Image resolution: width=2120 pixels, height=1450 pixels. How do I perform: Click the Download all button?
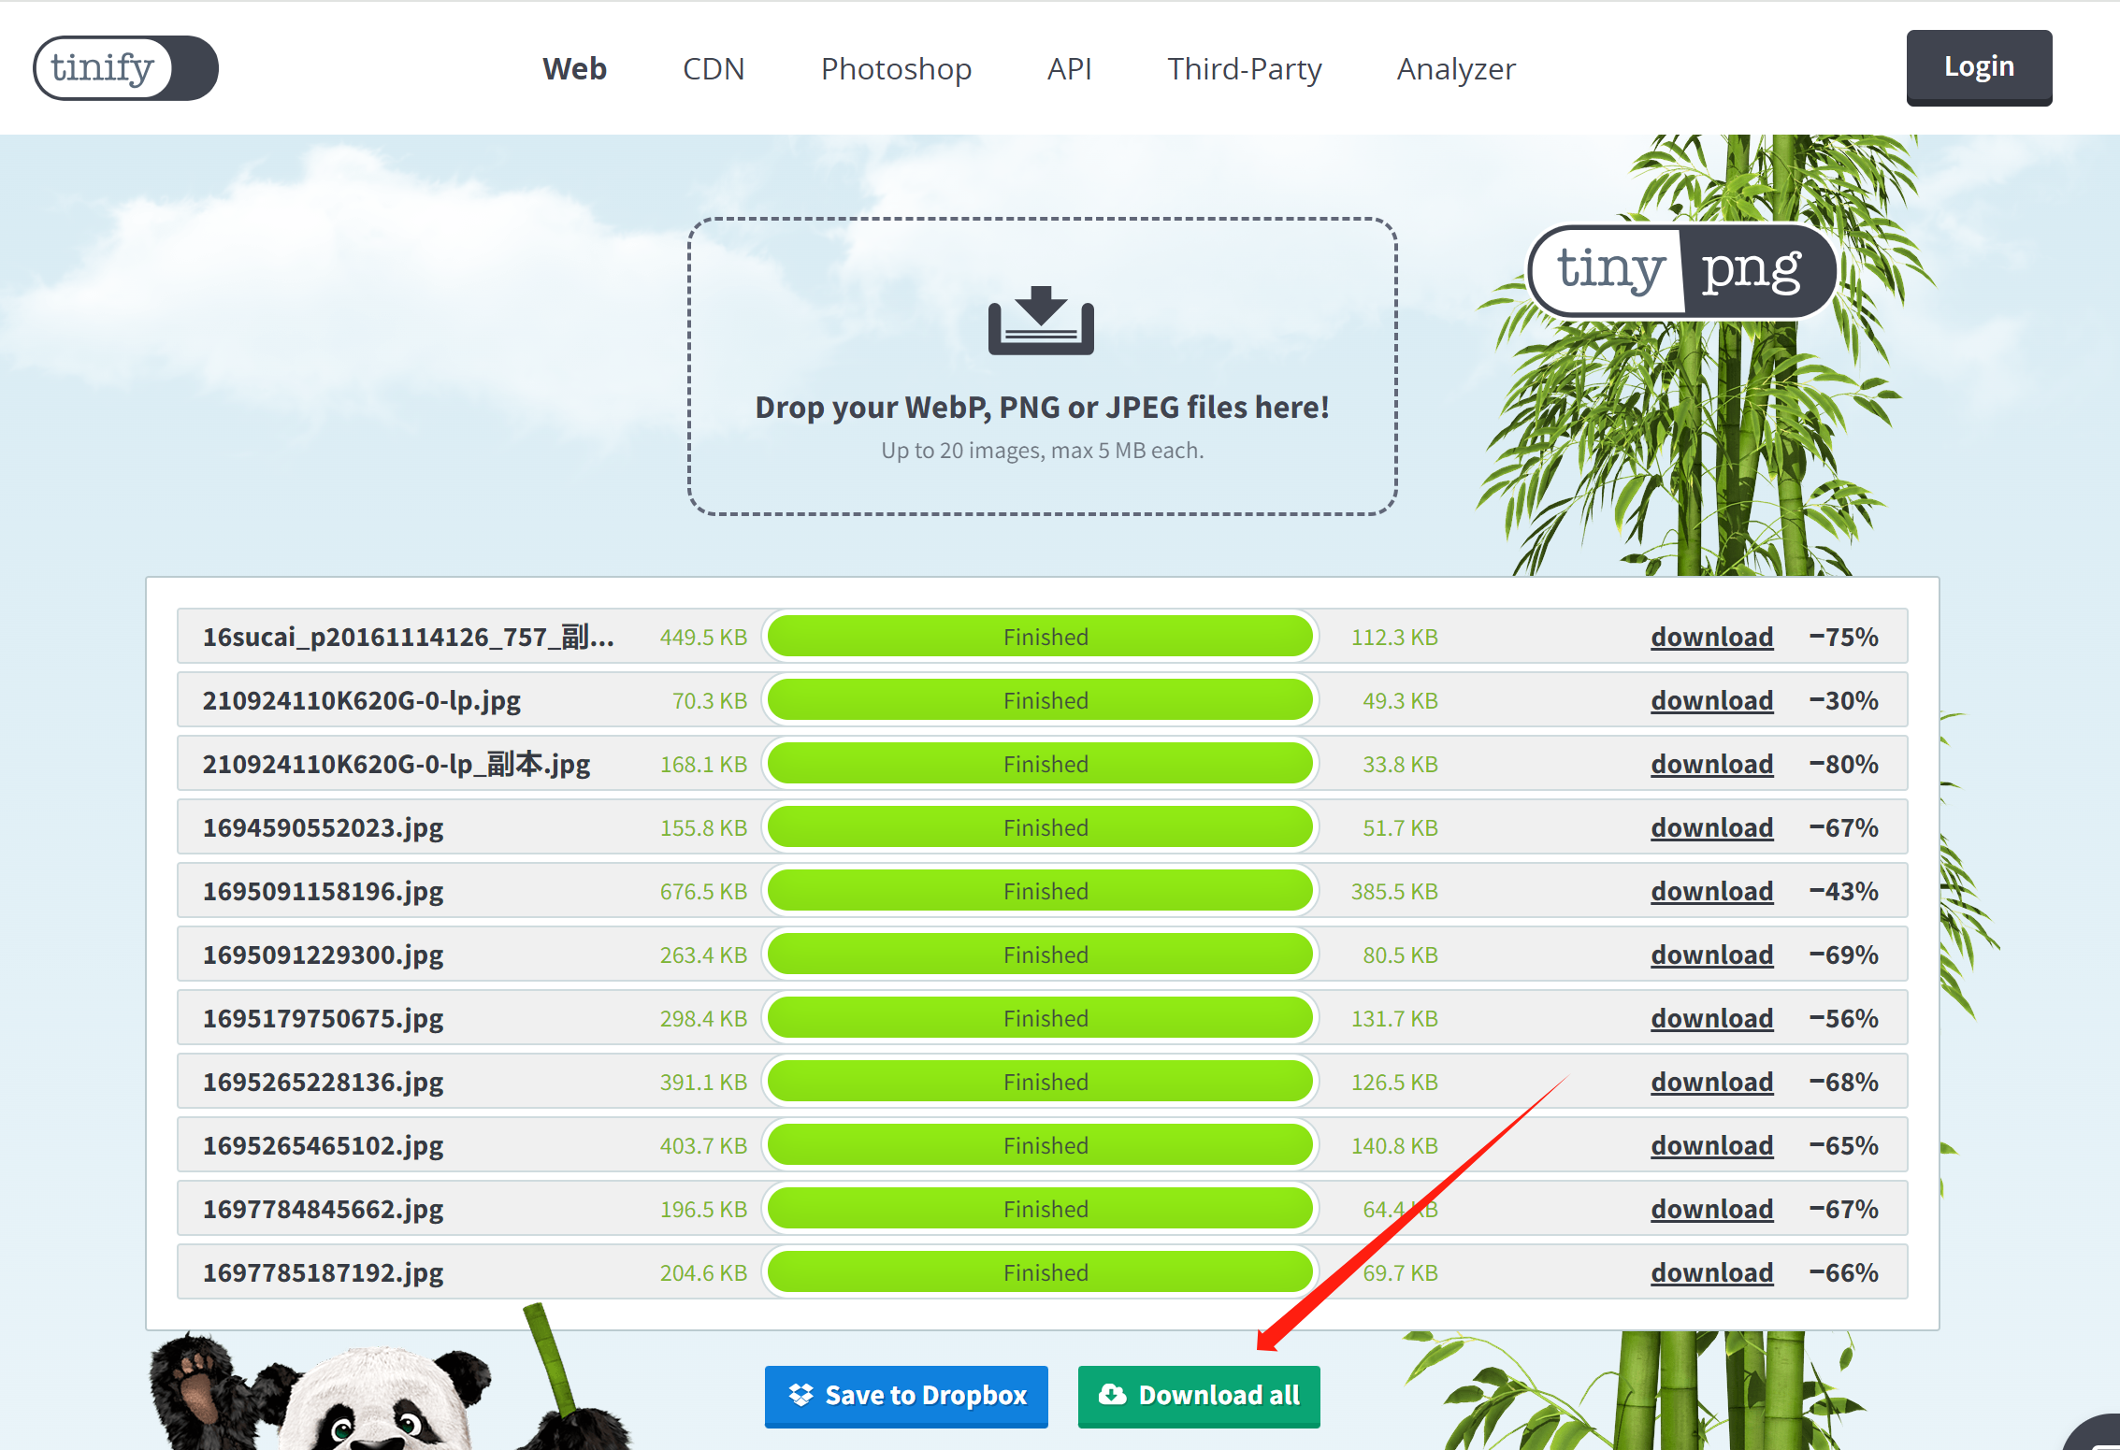click(1198, 1396)
